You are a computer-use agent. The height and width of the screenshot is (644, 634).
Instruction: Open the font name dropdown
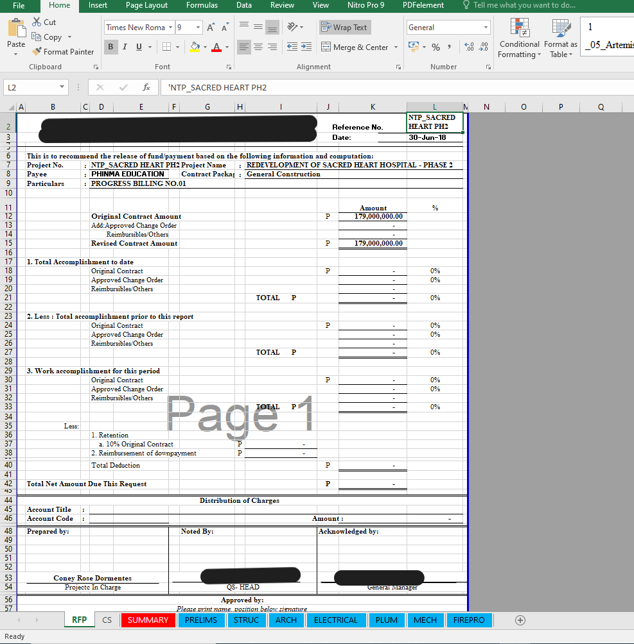[170, 28]
